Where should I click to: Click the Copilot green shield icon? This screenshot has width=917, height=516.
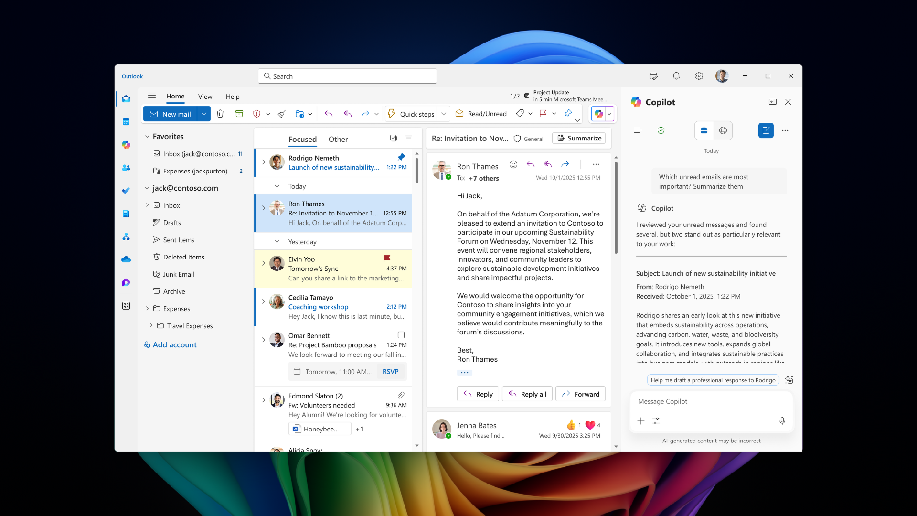click(661, 130)
